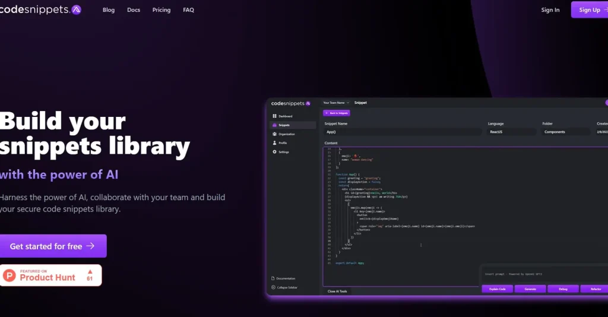Click the Sign In link
Screen dimensions: 608x317
(x=550, y=10)
